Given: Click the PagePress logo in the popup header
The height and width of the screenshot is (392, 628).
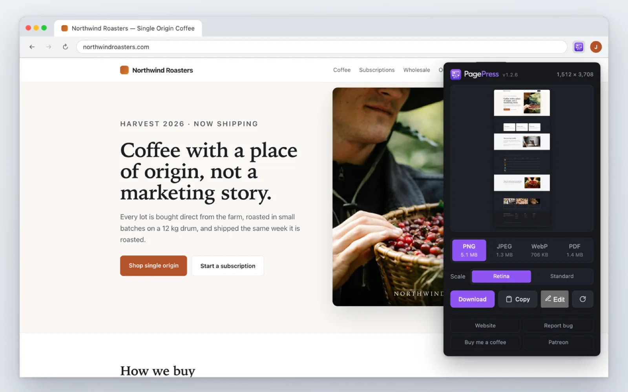Looking at the screenshot, I should point(456,74).
